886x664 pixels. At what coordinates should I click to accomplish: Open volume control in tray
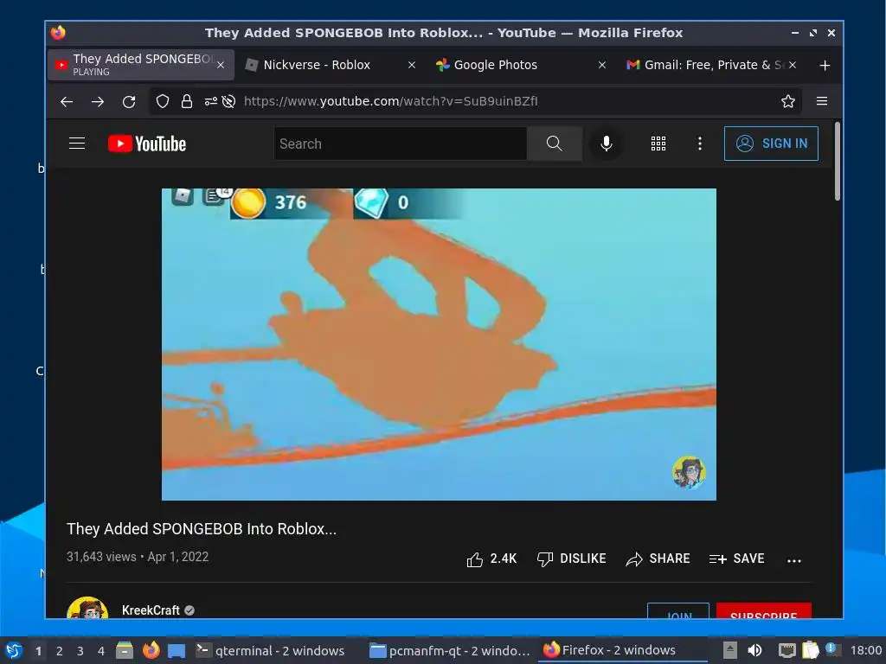point(754,651)
